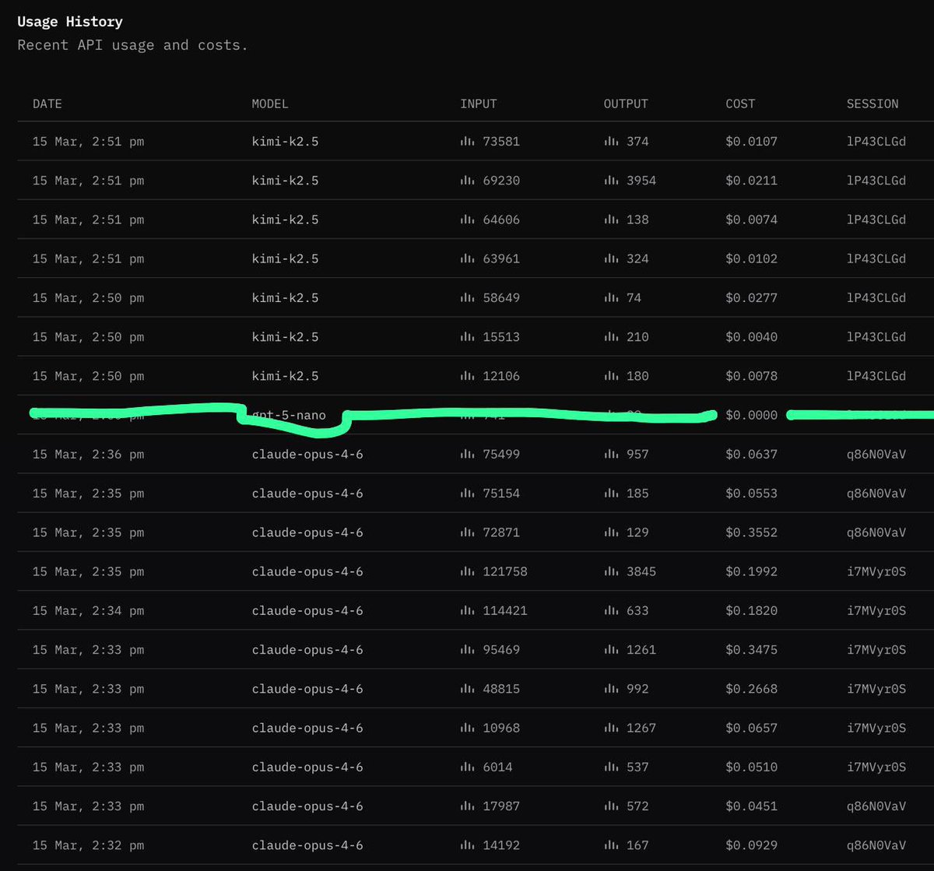Viewport: 934px width, 871px height.
Task: Click the bar icon before output 633
Action: [x=611, y=610]
